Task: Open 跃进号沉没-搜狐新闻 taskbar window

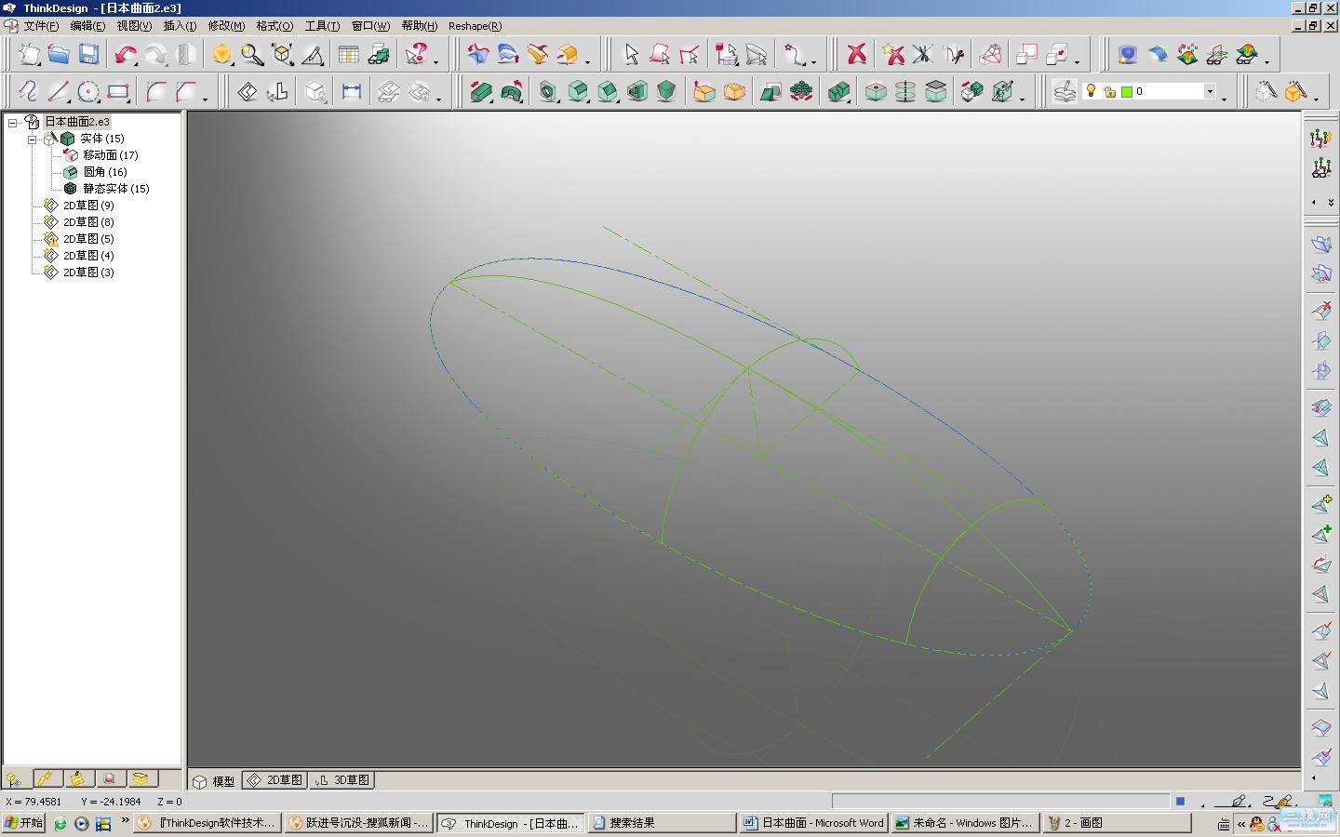Action: 359,823
